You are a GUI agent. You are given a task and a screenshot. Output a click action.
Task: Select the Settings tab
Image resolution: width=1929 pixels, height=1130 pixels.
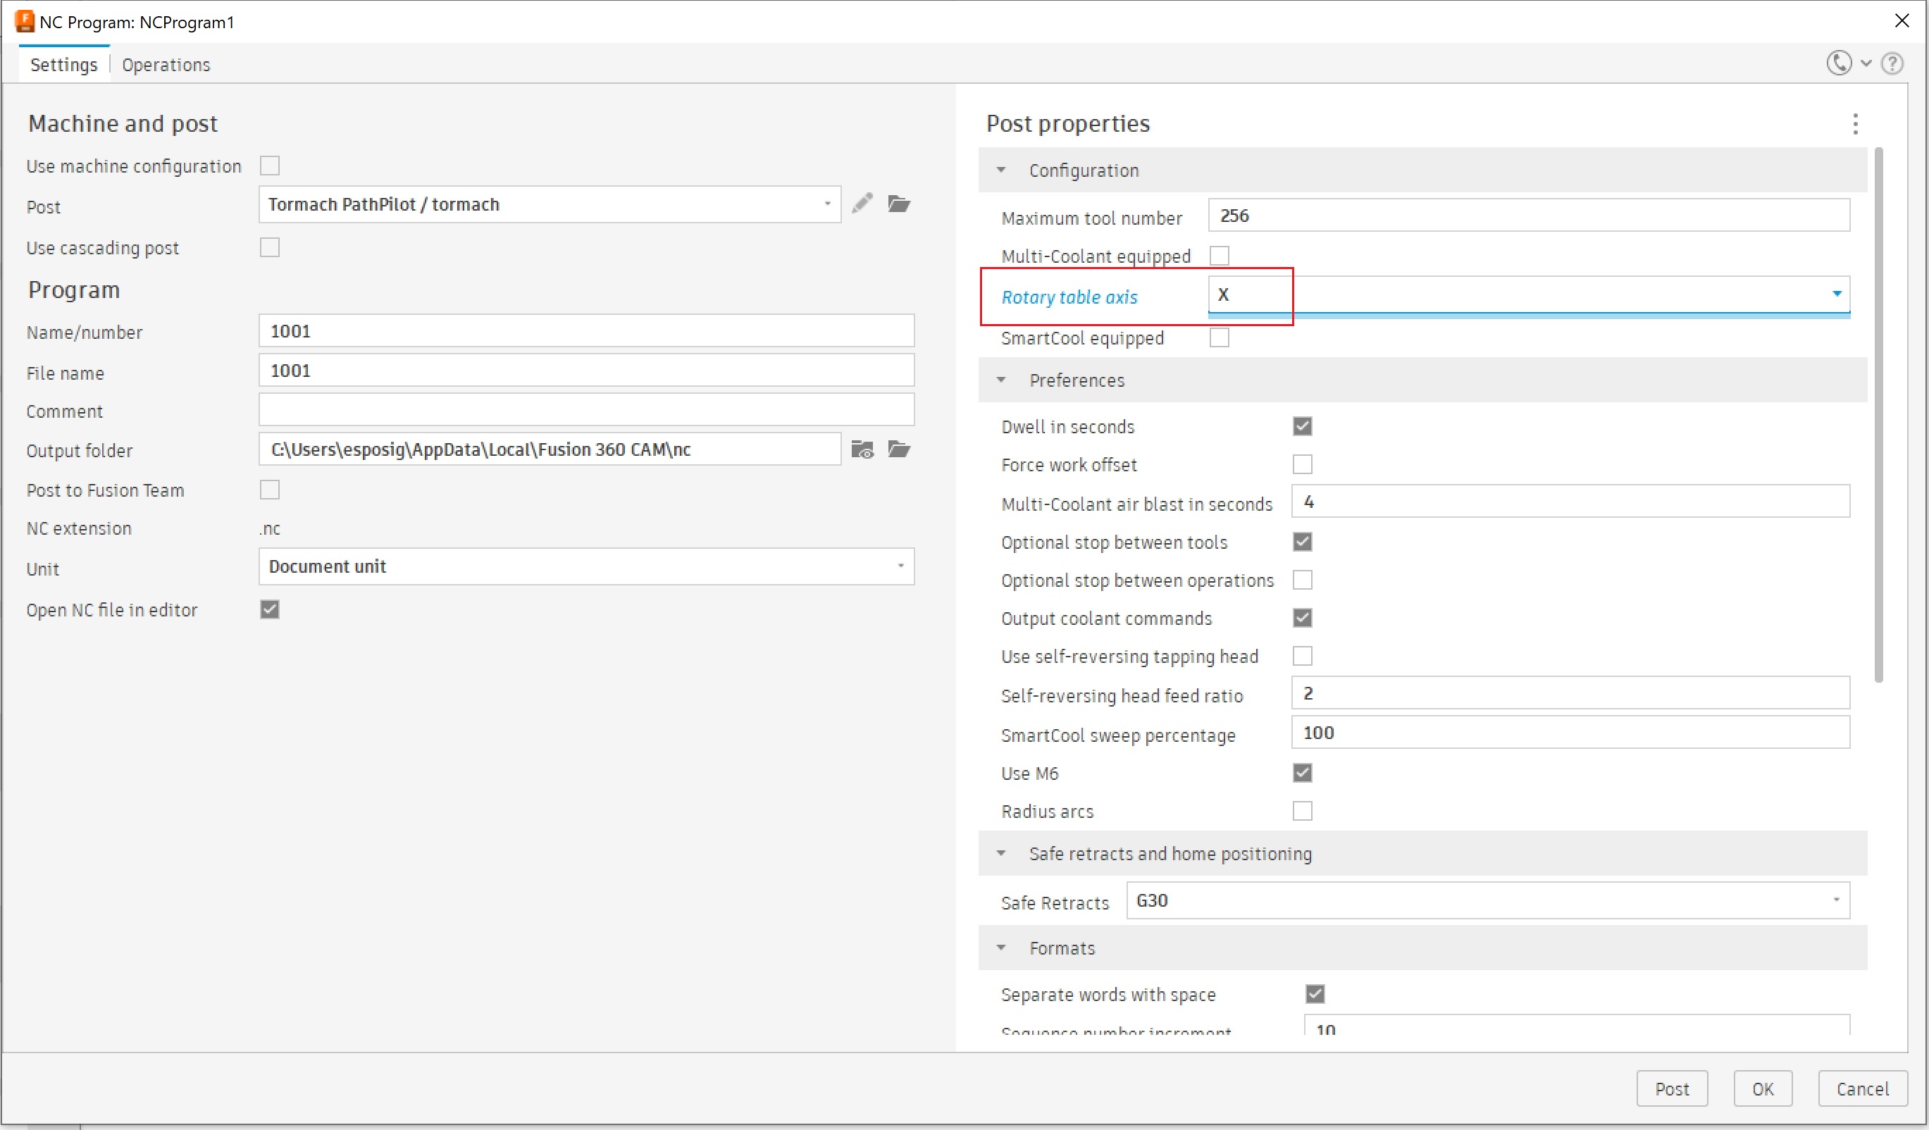pos(63,63)
